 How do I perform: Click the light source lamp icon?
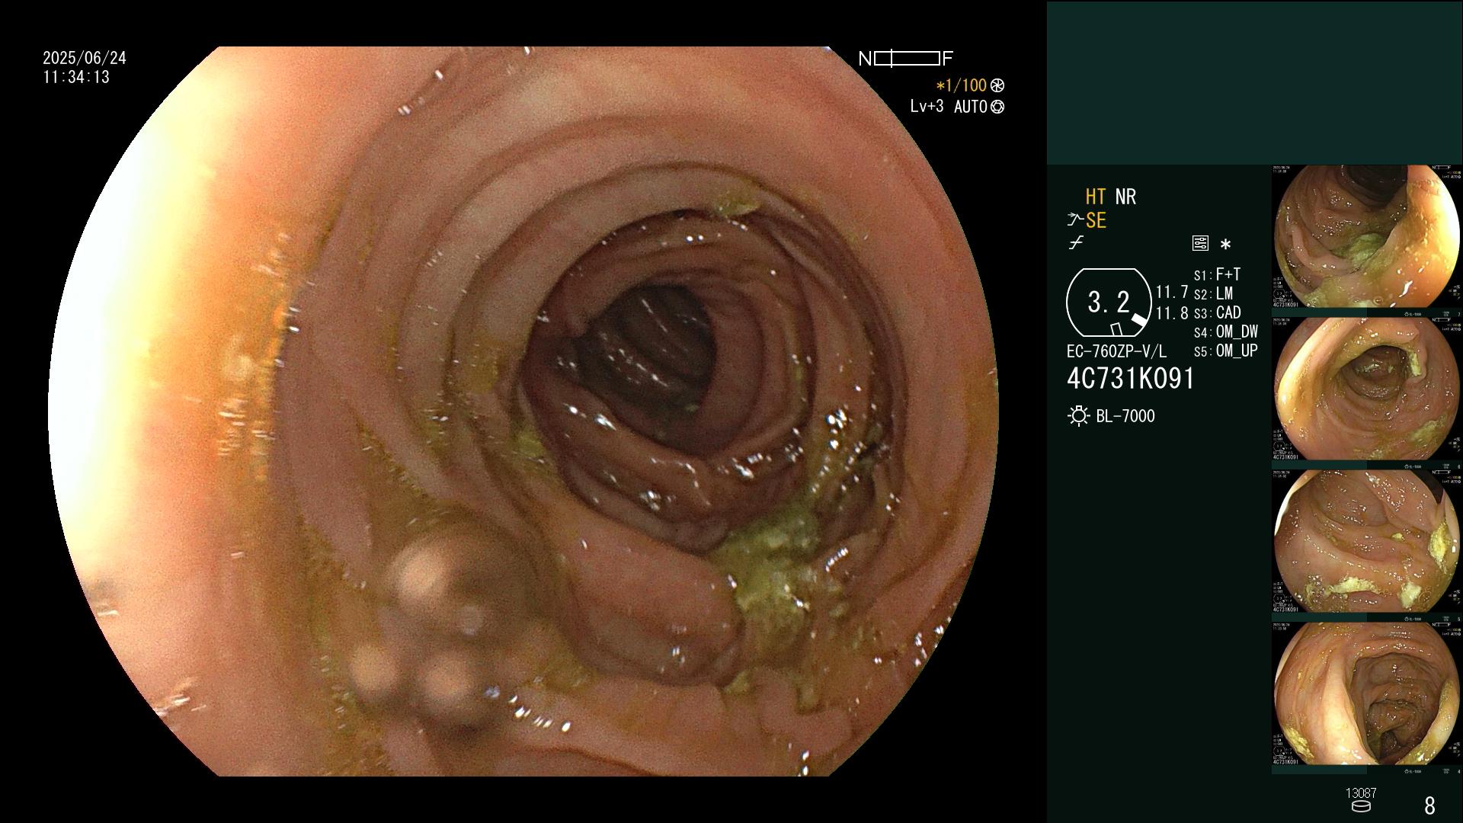click(x=1078, y=416)
